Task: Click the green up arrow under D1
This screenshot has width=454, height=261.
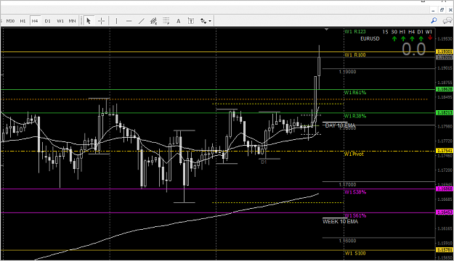Action: (x=421, y=38)
